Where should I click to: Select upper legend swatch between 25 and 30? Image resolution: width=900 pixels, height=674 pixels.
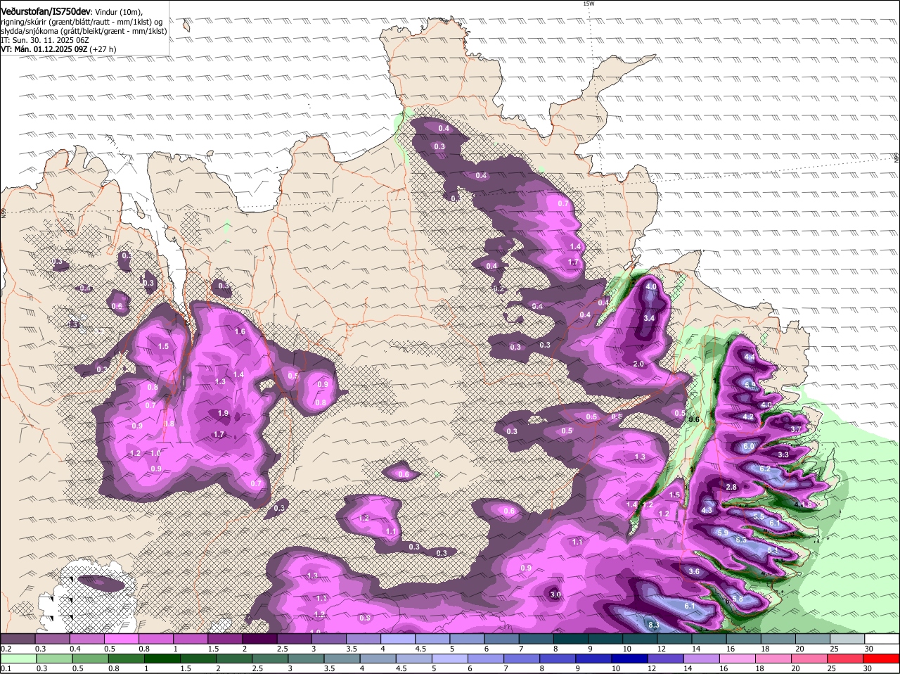(848, 638)
